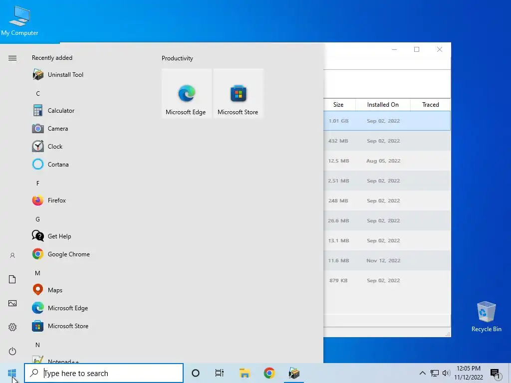Screen dimensions: 511x383
Task: Minimize the Uninstall Tool window
Action: point(394,49)
